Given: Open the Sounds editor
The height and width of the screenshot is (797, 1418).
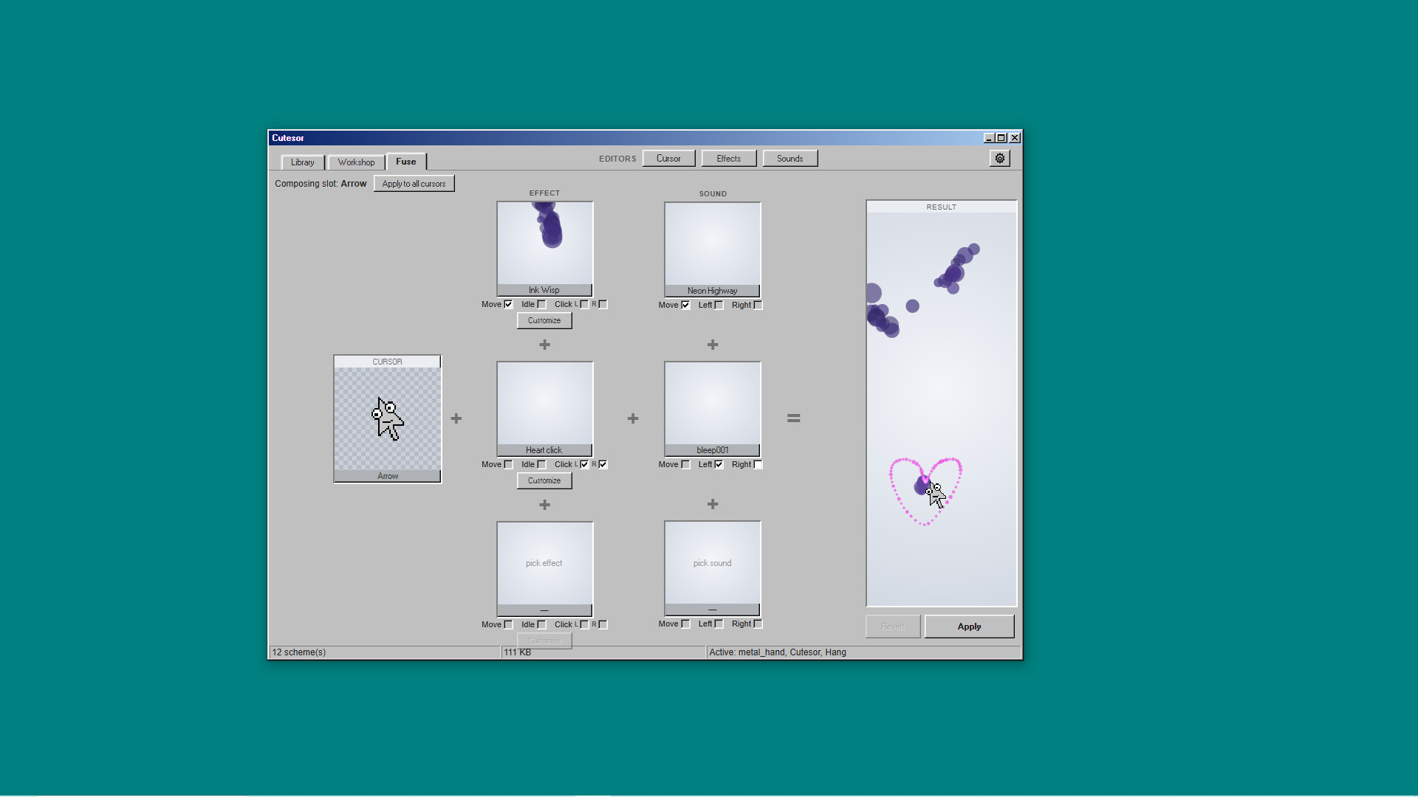Looking at the screenshot, I should 790,159.
